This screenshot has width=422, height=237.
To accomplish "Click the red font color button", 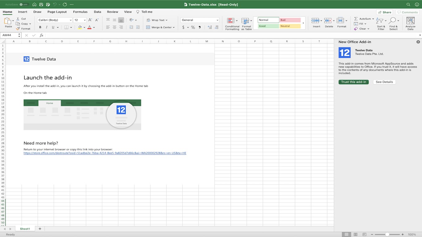I will coord(89,27).
